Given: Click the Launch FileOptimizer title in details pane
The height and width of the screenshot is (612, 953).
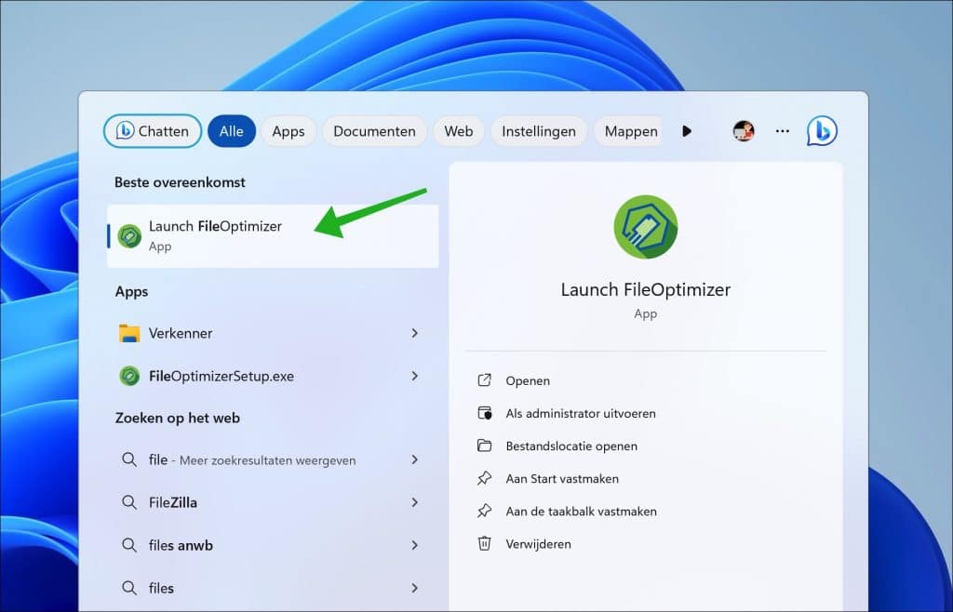Looking at the screenshot, I should click(x=646, y=289).
